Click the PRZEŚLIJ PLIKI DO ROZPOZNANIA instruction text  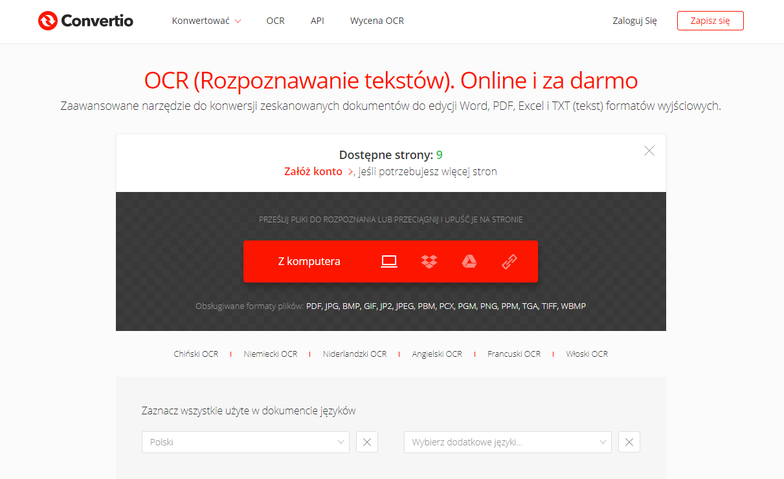coord(391,219)
